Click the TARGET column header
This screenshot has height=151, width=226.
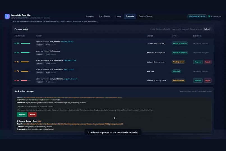point(39,36)
